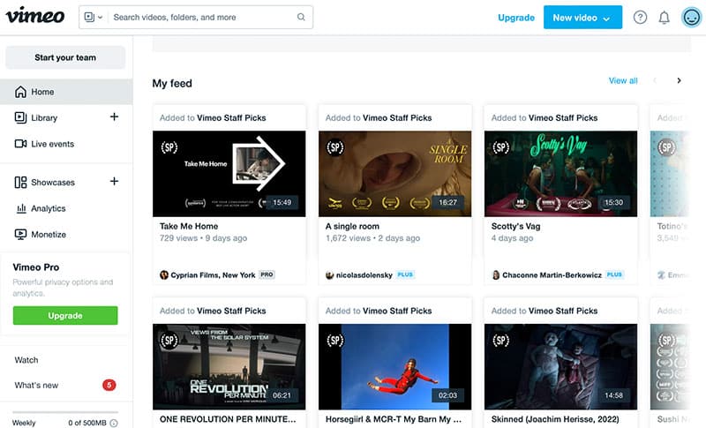Add new item via Library plus icon

[115, 117]
